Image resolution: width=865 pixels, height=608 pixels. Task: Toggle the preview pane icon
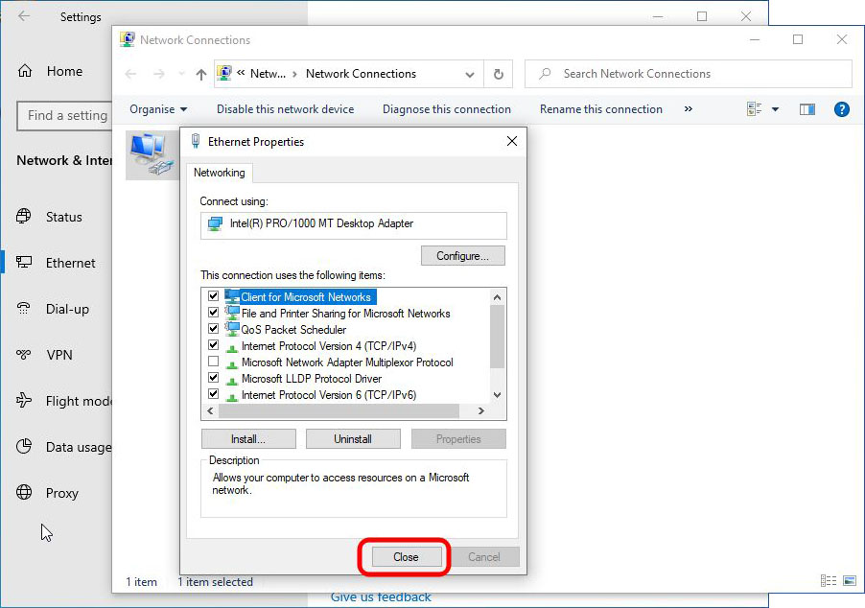click(x=807, y=109)
